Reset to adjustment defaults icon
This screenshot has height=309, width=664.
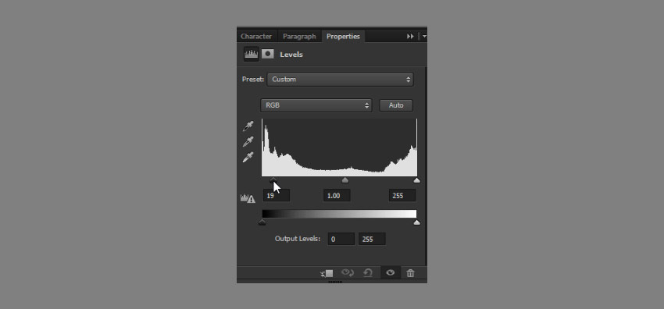(368, 273)
